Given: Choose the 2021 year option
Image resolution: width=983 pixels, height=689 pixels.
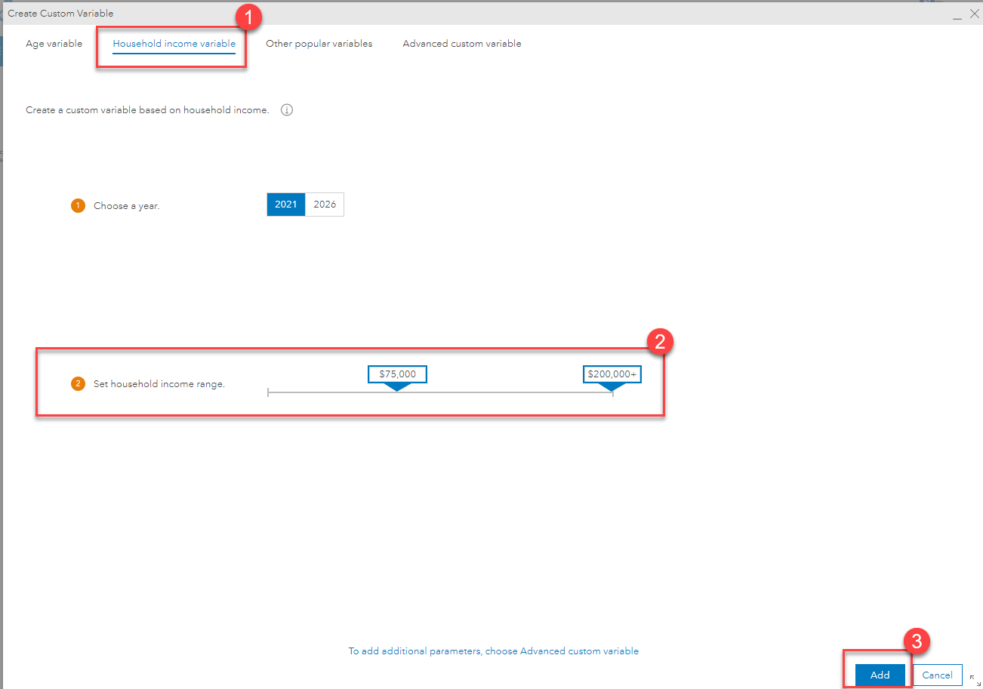Looking at the screenshot, I should 286,205.
